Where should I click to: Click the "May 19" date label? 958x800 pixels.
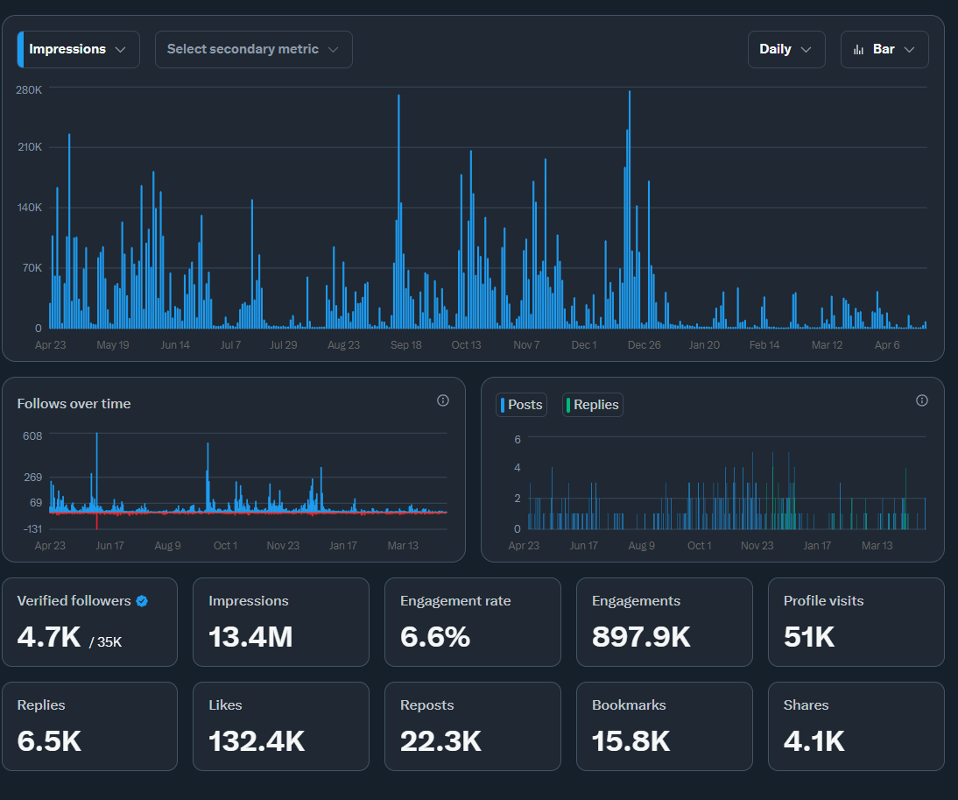pyautogui.click(x=113, y=344)
